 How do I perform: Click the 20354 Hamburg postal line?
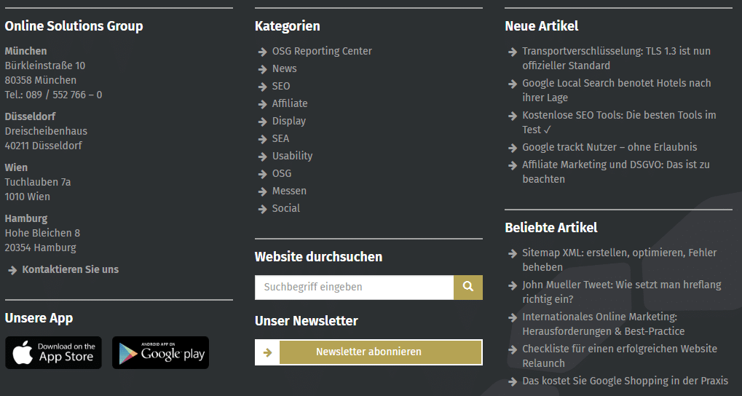tap(40, 247)
